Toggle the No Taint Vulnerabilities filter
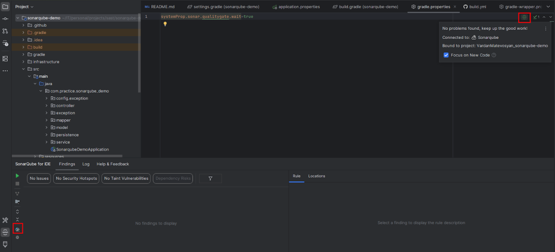Image resolution: width=555 pixels, height=252 pixels. 126,178
